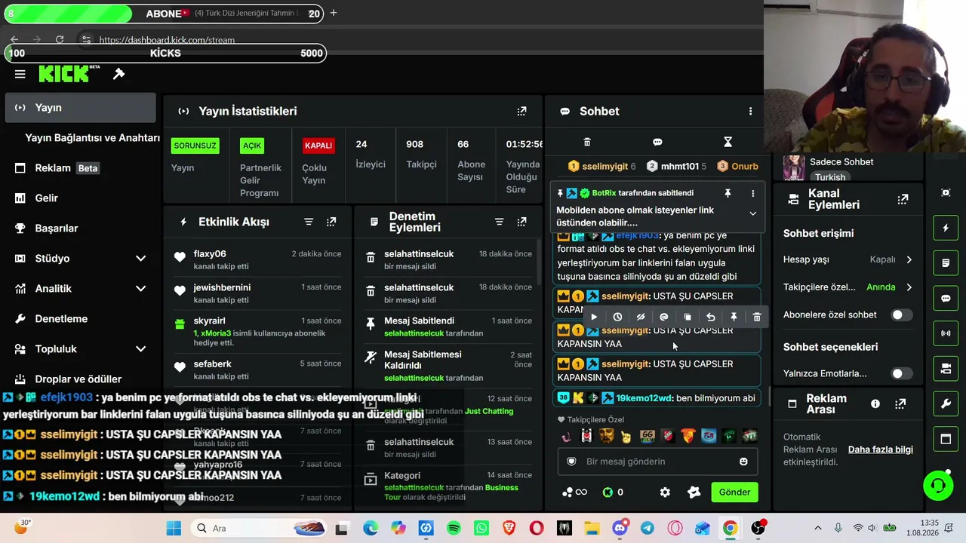Click the eye-slash icon in message toolbar
Image resolution: width=966 pixels, height=543 pixels.
pos(641,318)
